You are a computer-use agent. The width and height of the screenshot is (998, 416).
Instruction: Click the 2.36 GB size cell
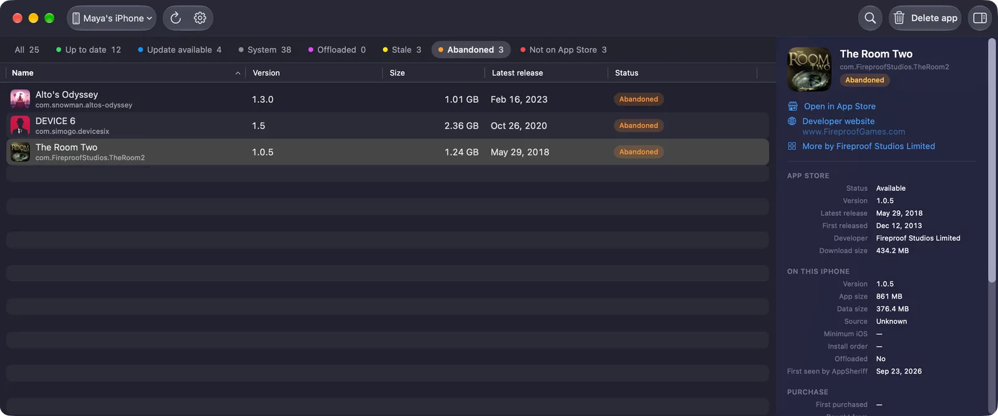tap(462, 125)
